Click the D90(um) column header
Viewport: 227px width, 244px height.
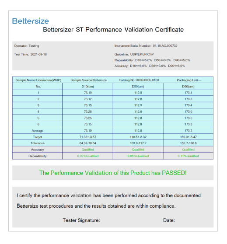point(188,87)
